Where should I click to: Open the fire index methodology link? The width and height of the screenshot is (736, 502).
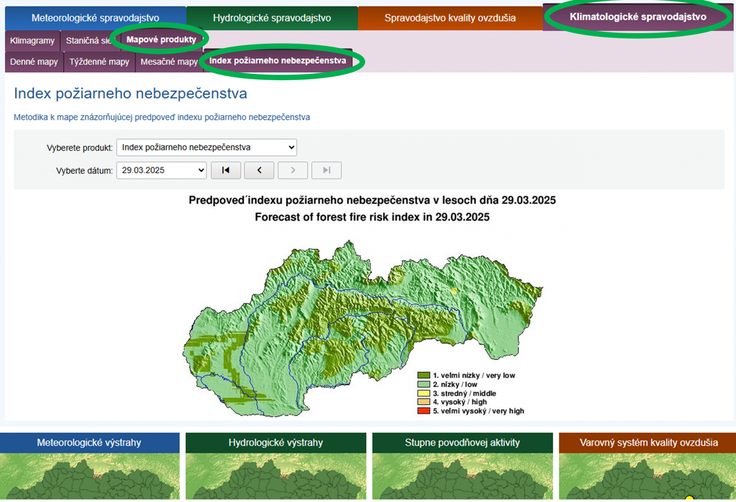click(162, 117)
